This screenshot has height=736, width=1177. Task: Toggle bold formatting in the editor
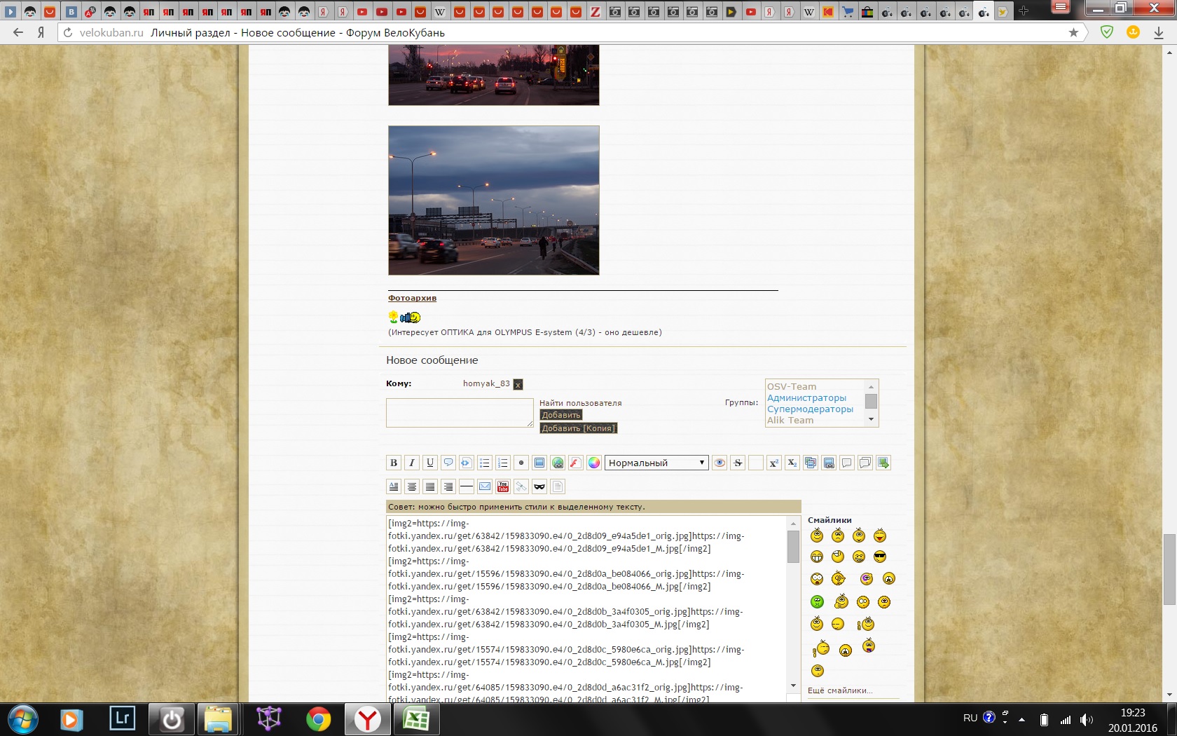[394, 463]
